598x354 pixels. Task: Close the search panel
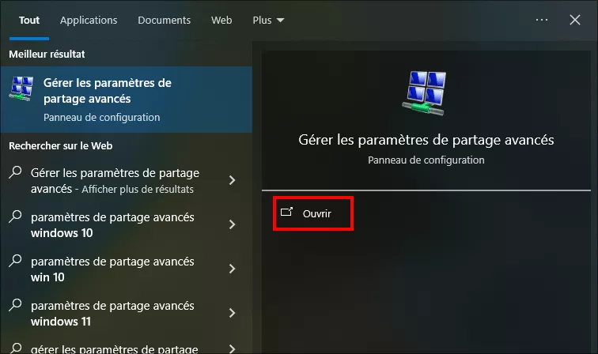click(575, 20)
